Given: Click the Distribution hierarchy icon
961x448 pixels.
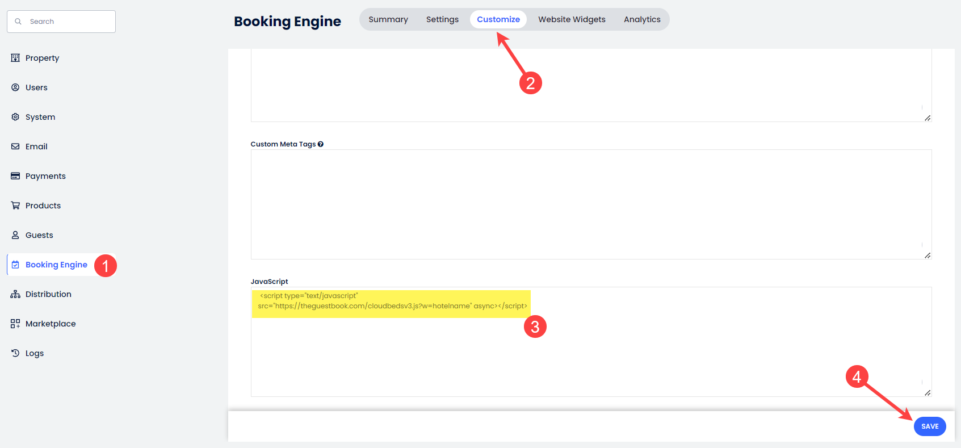Looking at the screenshot, I should pyautogui.click(x=15, y=294).
